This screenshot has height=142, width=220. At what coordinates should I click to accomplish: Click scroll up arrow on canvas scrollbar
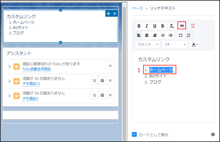coord(124,5)
